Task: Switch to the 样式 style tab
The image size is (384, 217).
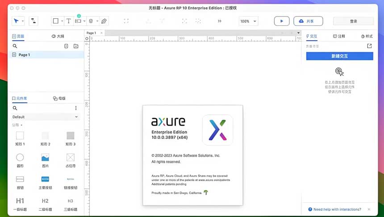Action: [367, 36]
